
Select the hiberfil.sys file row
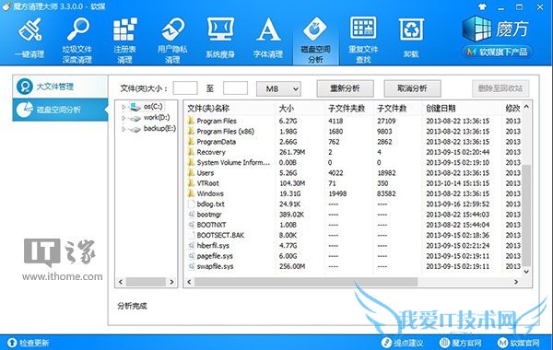(353, 245)
